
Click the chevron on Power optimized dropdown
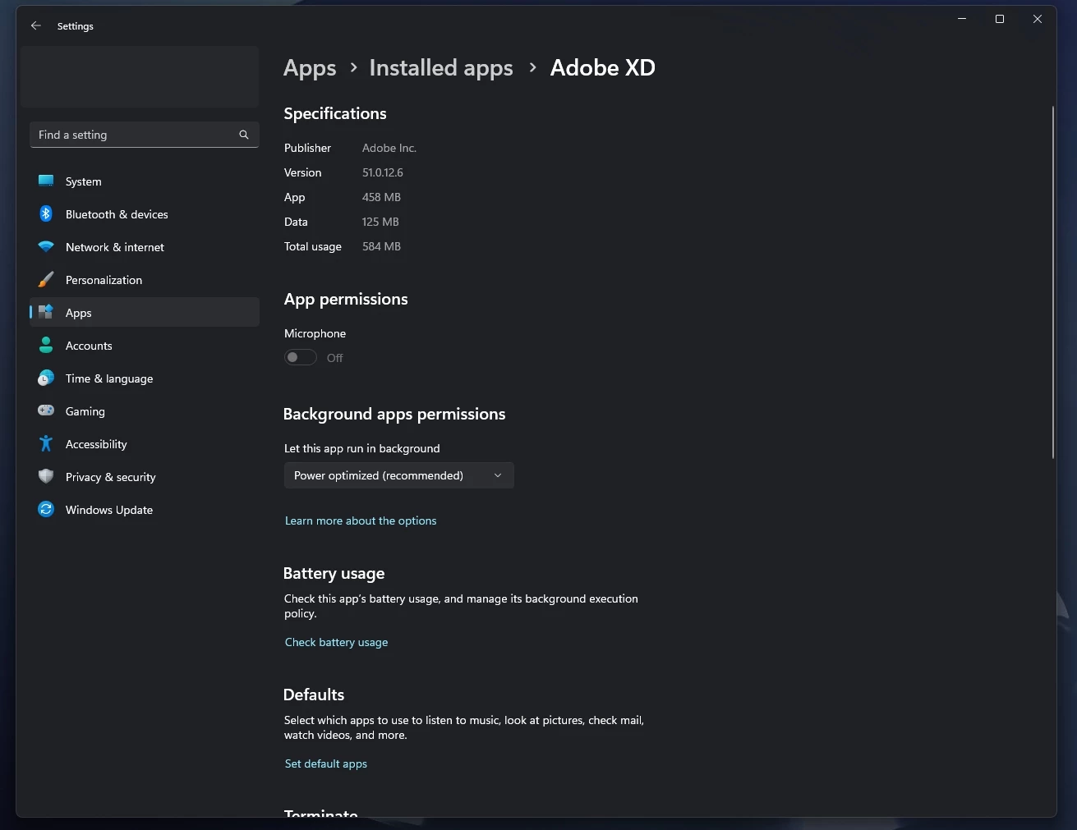498,475
